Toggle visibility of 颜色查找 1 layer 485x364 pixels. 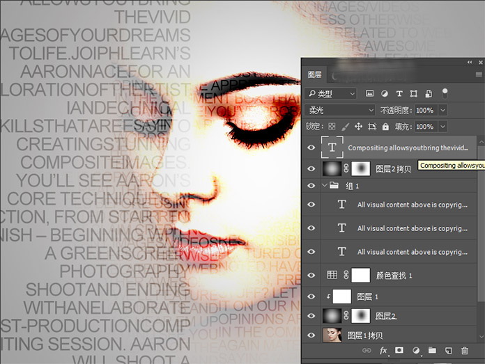311,275
